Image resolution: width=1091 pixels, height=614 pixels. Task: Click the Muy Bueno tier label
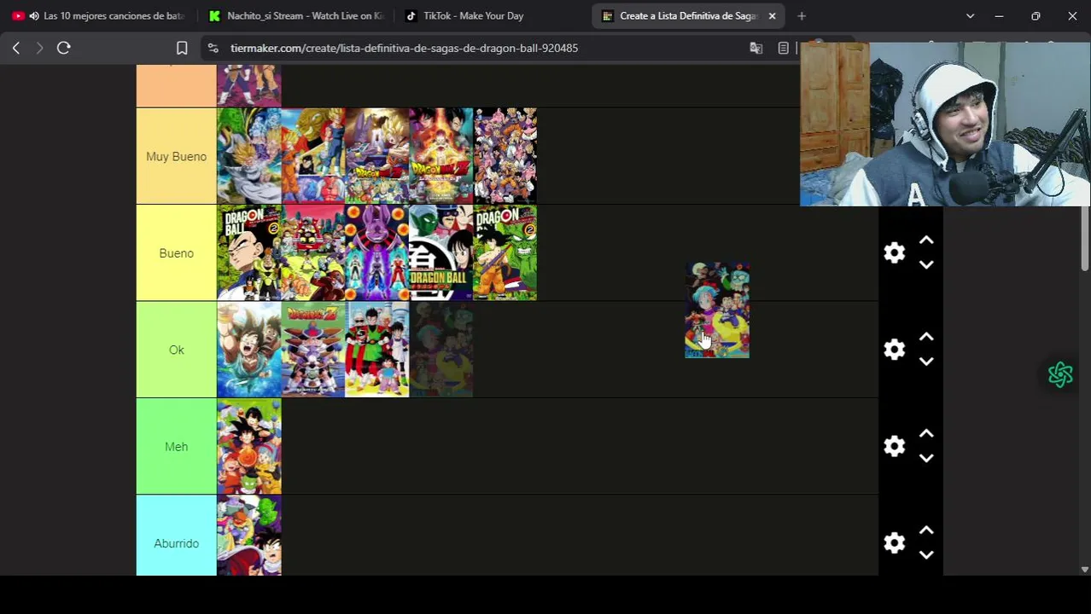[x=177, y=156]
